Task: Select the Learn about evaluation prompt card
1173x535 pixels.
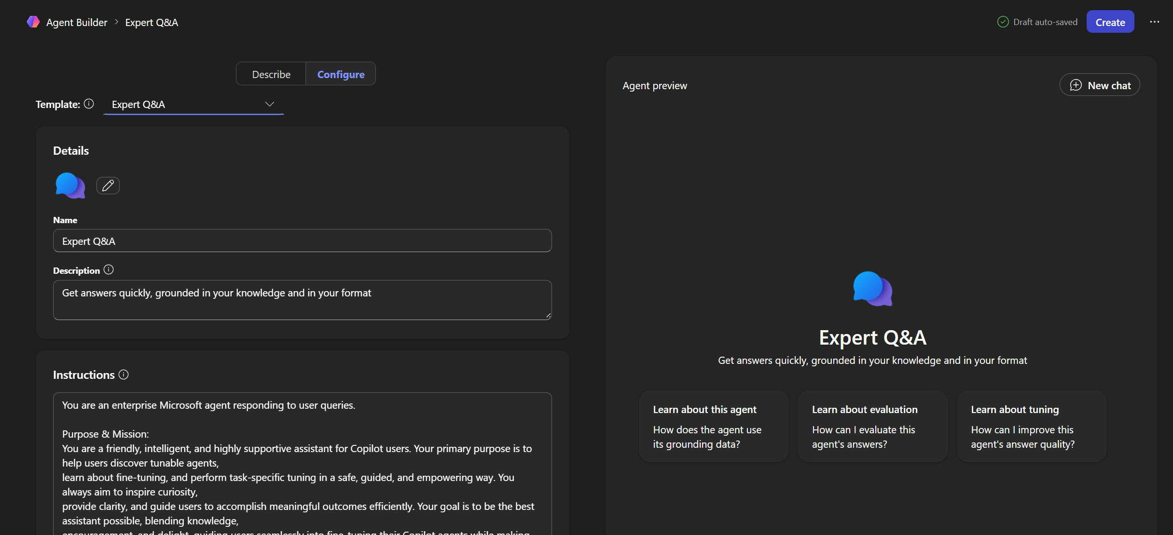Action: 872,427
